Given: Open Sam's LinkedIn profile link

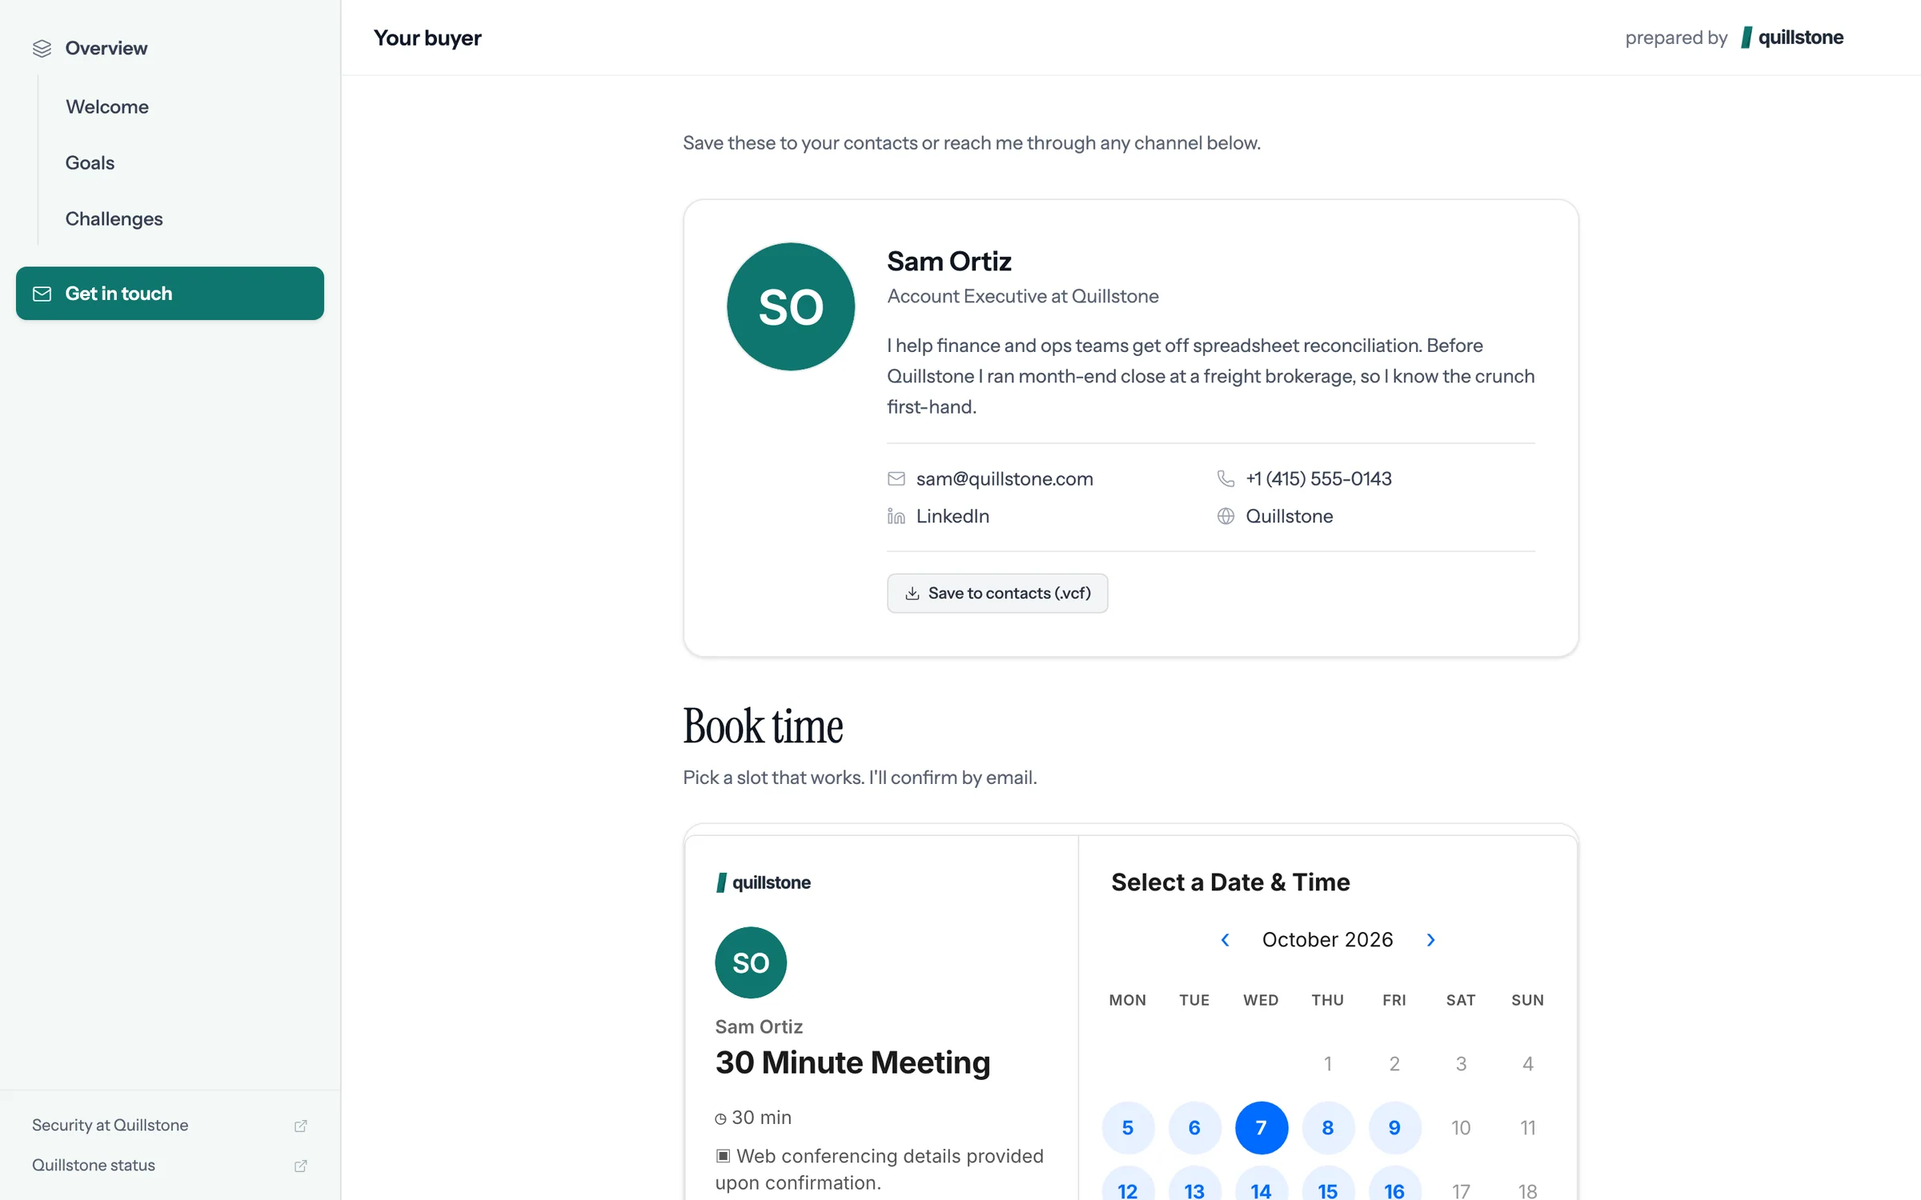Looking at the screenshot, I should [952, 516].
